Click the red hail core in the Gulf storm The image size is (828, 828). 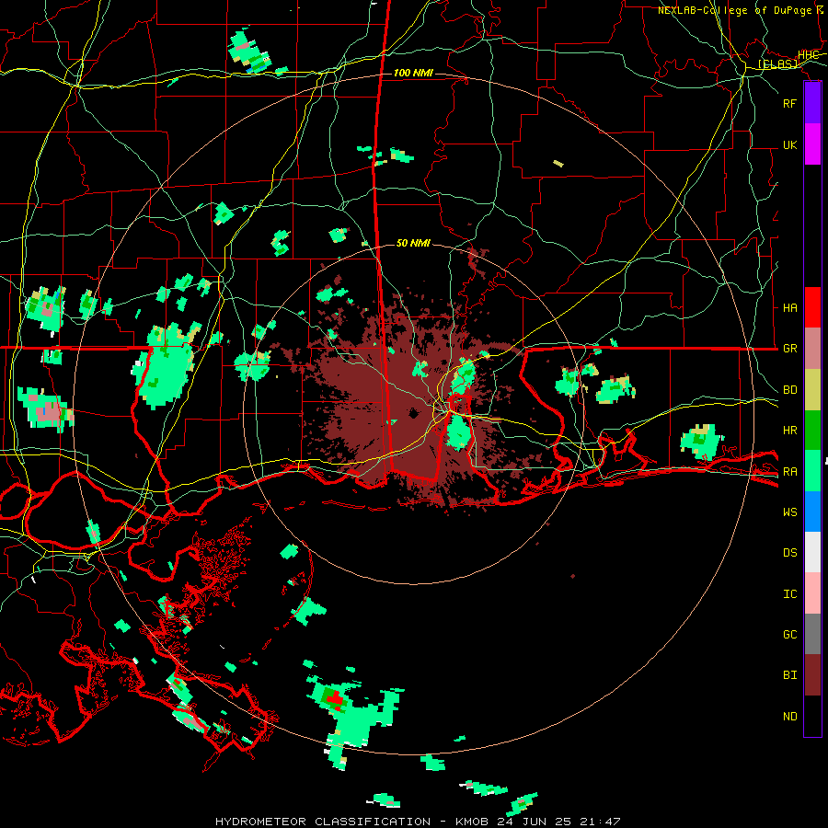pyautogui.click(x=334, y=700)
